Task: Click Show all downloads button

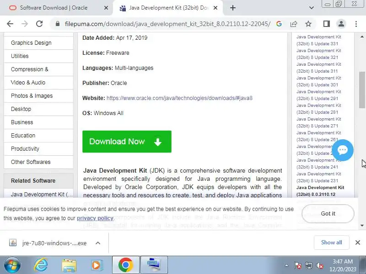Action: (331, 242)
